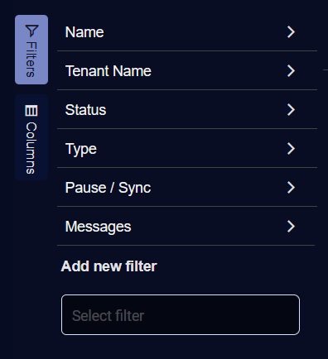Click the Add new filter heading

coord(109,266)
